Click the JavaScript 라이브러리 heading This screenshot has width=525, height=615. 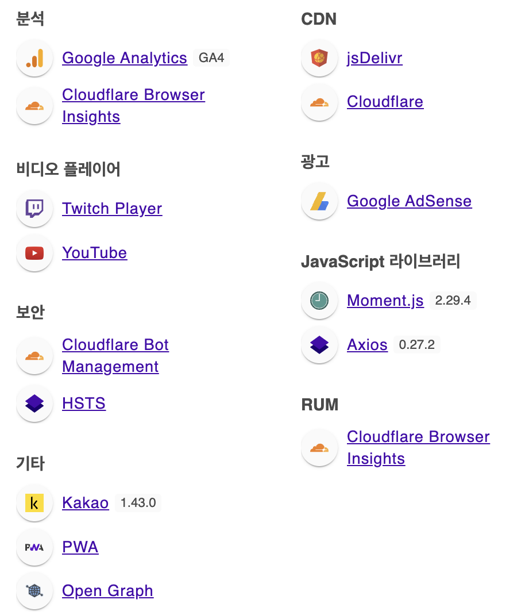tap(380, 262)
